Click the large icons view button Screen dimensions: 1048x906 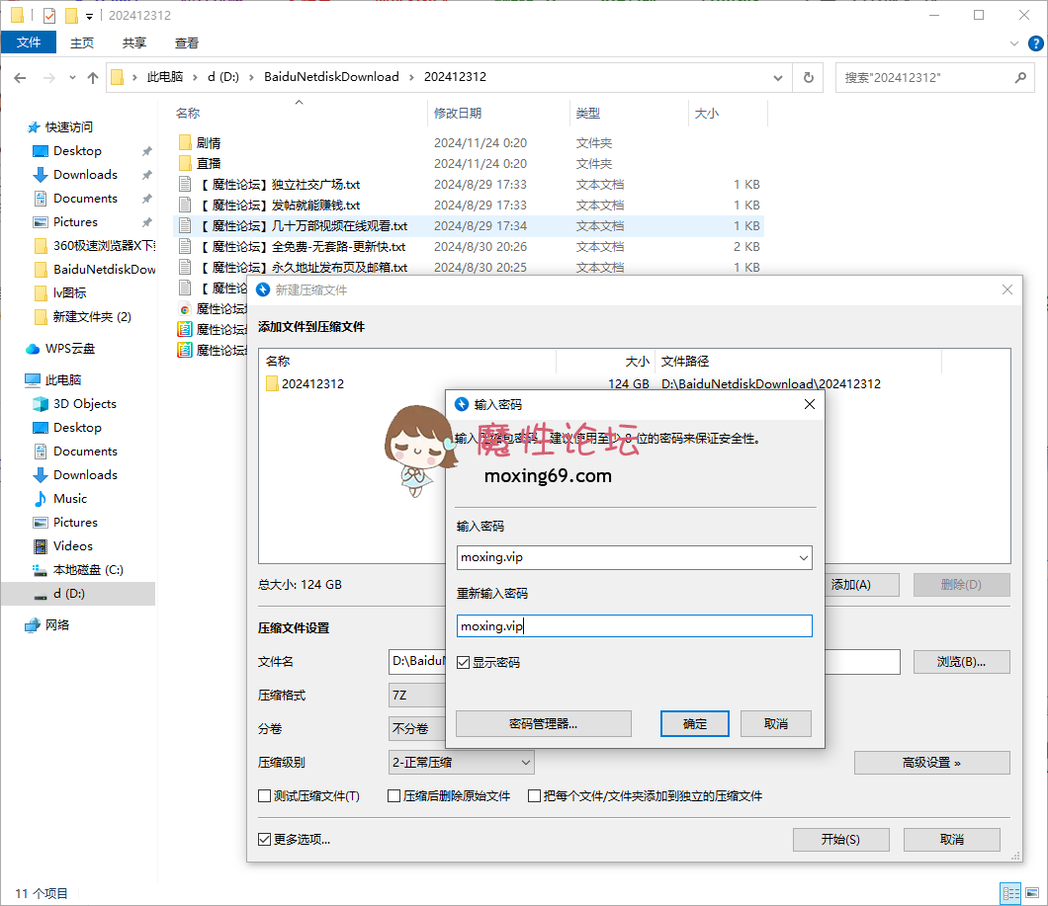pos(1032,893)
